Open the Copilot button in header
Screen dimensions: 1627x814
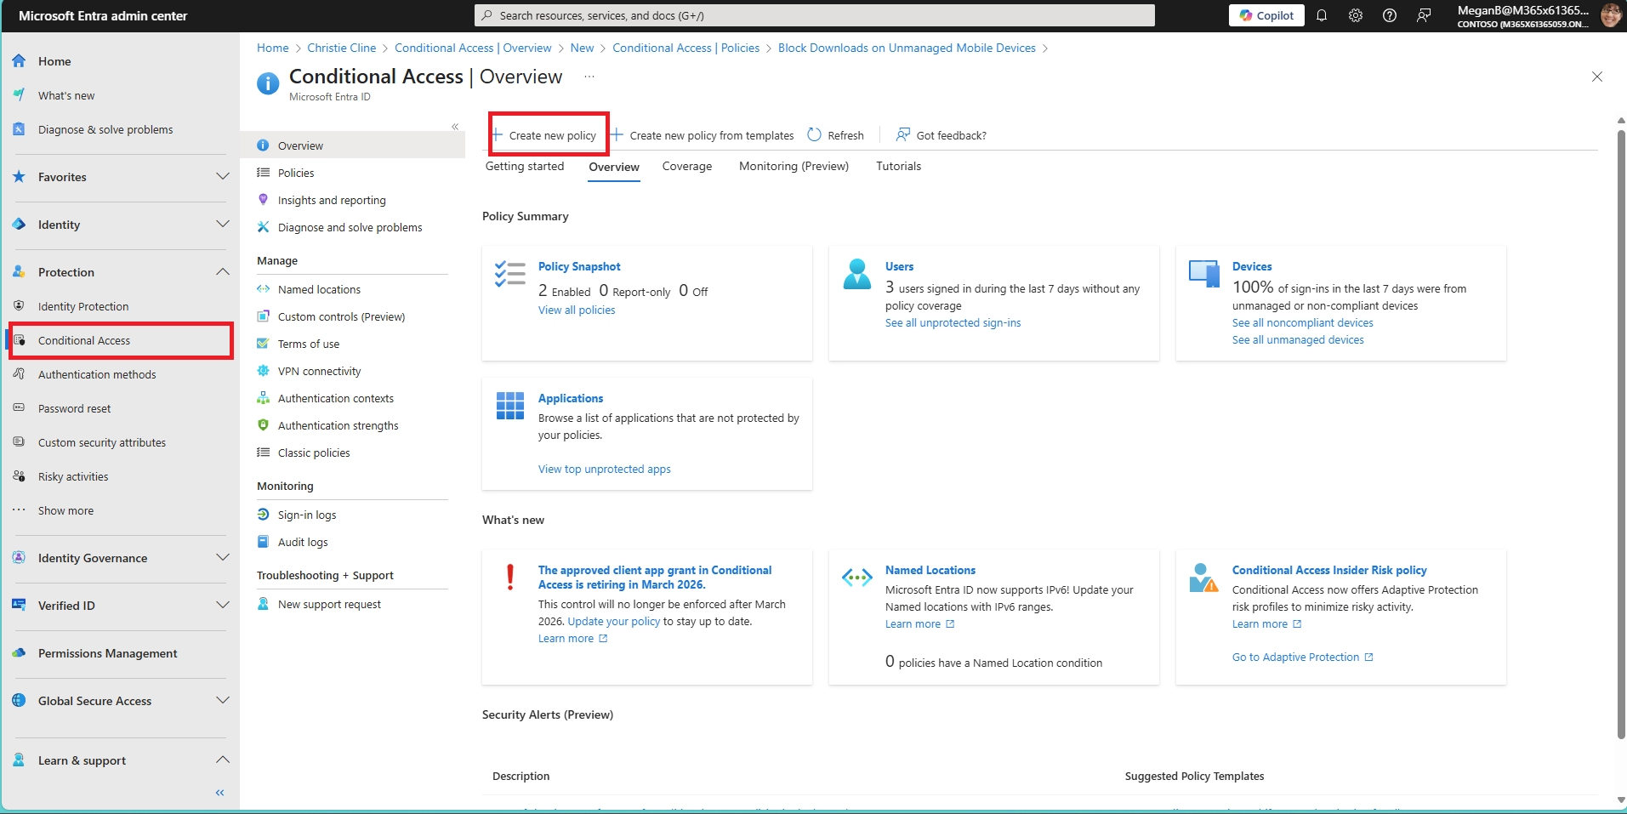coord(1266,15)
